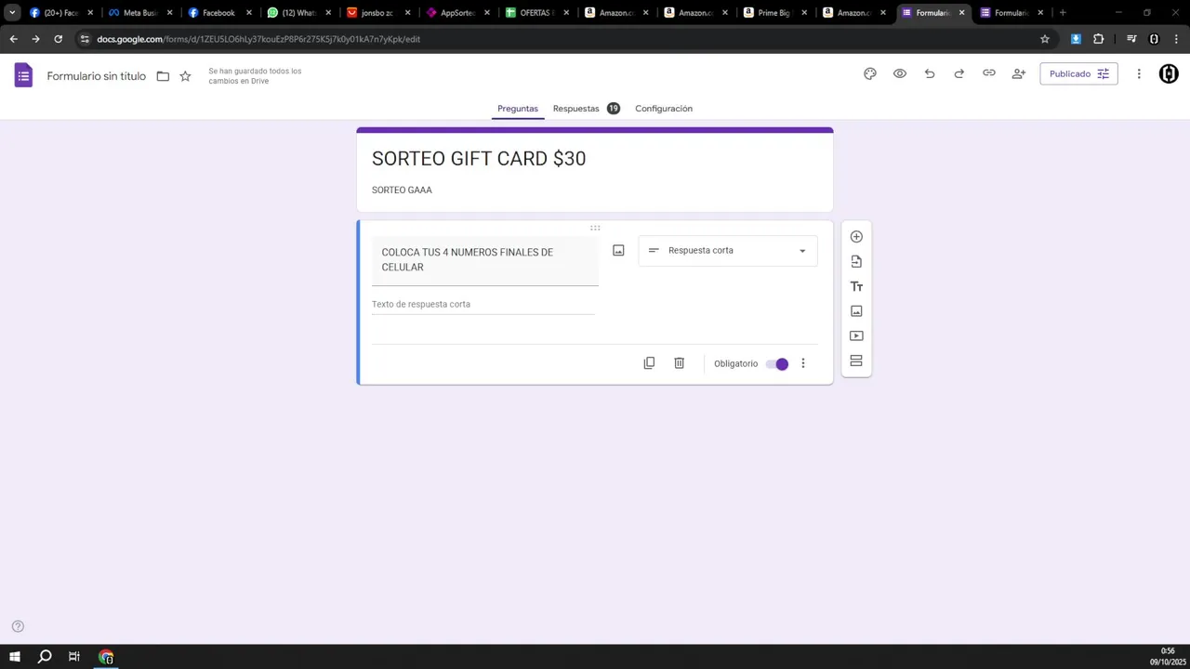Switch to the Configuración tab

(664, 109)
